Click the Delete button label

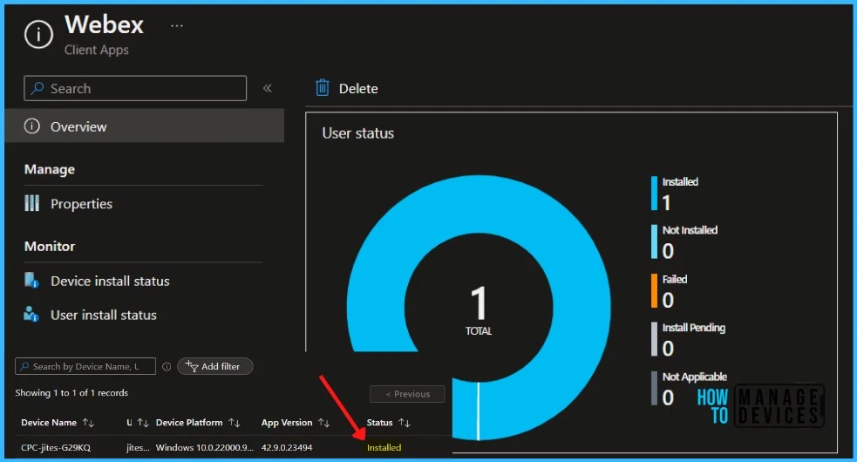tap(358, 89)
